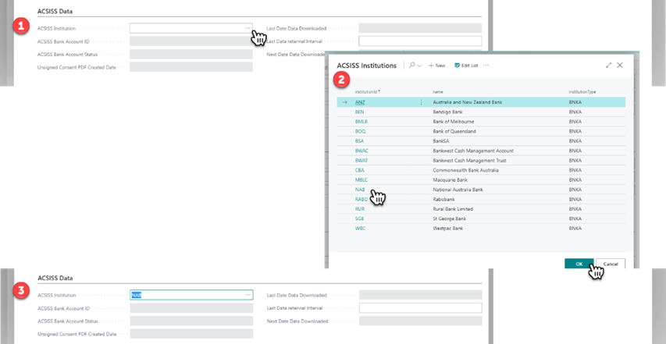Expand the ACSISS Institutions dialog to fullscreen
The width and height of the screenshot is (666, 344).
pos(608,66)
